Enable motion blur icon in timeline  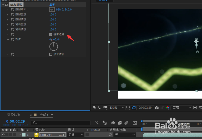126,123
